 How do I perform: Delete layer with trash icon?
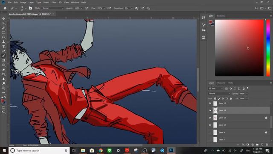coord(267,145)
